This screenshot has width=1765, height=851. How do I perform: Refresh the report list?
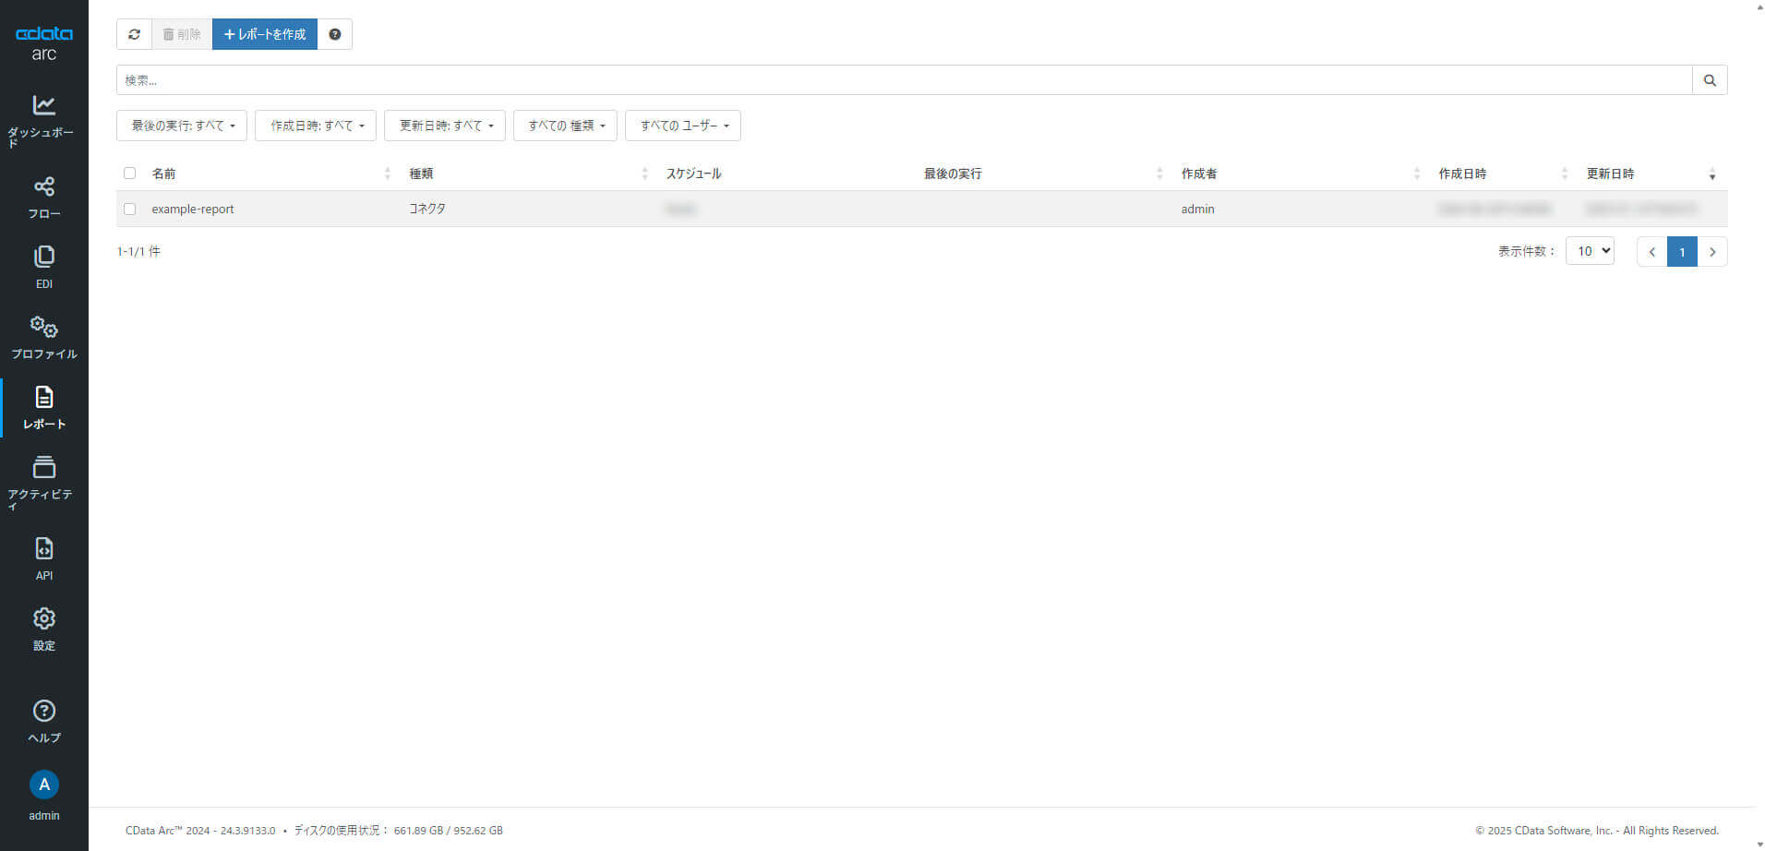[134, 34]
